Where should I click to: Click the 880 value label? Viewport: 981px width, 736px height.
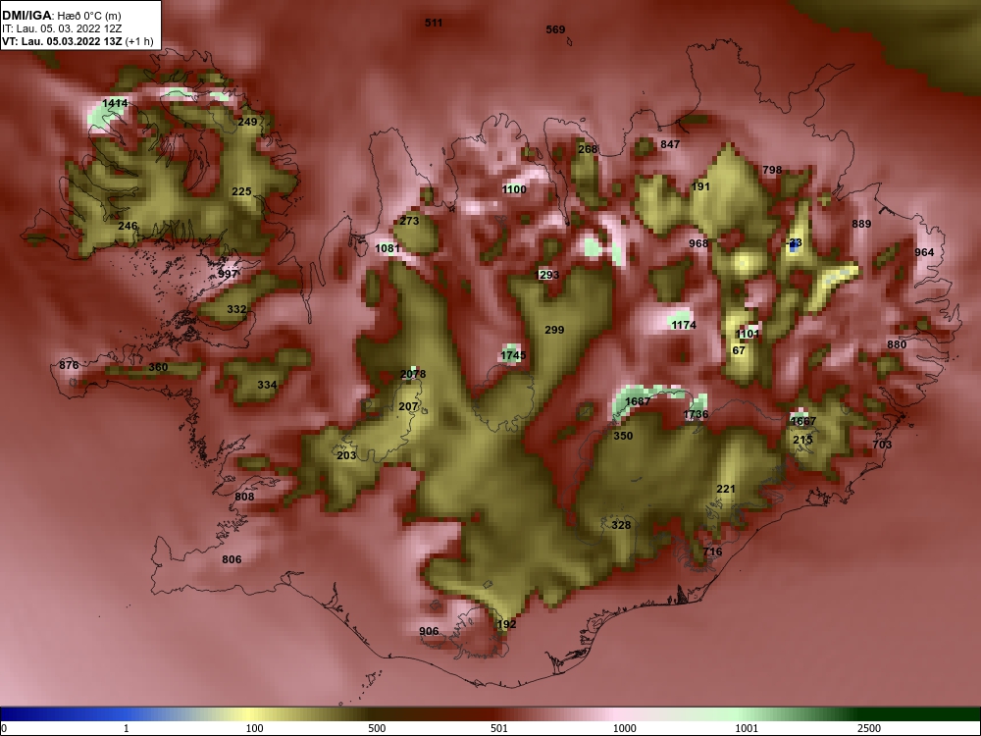897,344
